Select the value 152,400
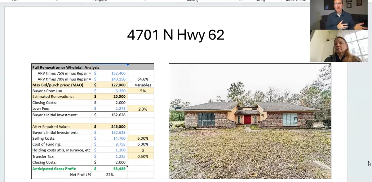The width and height of the screenshot is (372, 182). pyautogui.click(x=118, y=73)
